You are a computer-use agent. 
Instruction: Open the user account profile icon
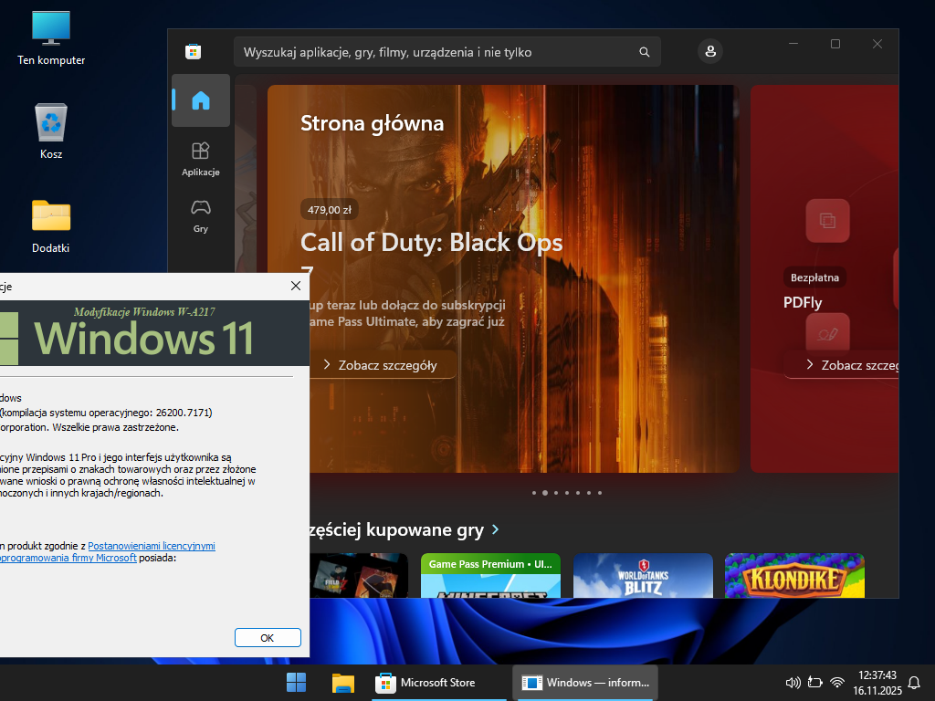(x=709, y=51)
